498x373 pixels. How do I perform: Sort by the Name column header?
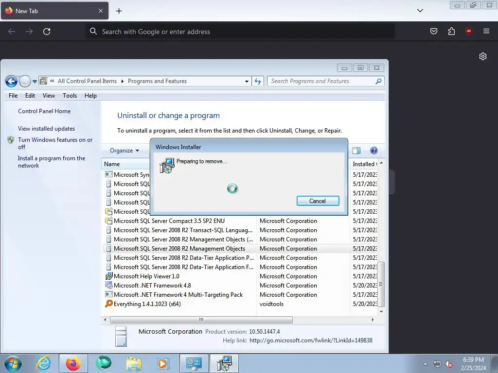(x=126, y=164)
